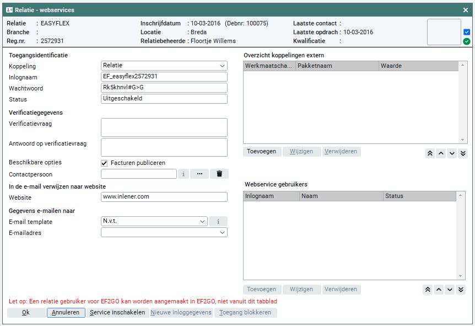
Task: Toggle the Facturen publiceren checkbox
Action: (104, 163)
